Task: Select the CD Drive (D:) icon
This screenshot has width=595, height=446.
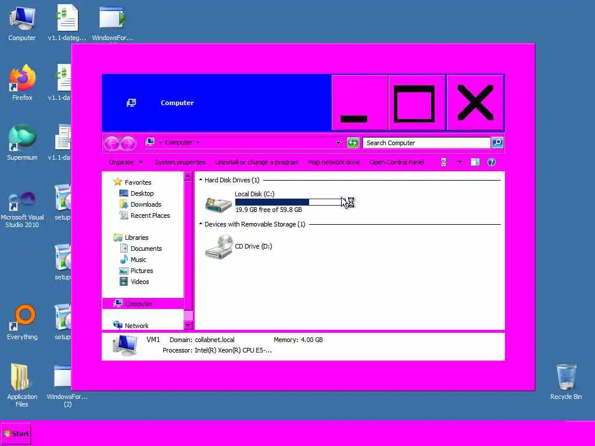Action: point(218,246)
